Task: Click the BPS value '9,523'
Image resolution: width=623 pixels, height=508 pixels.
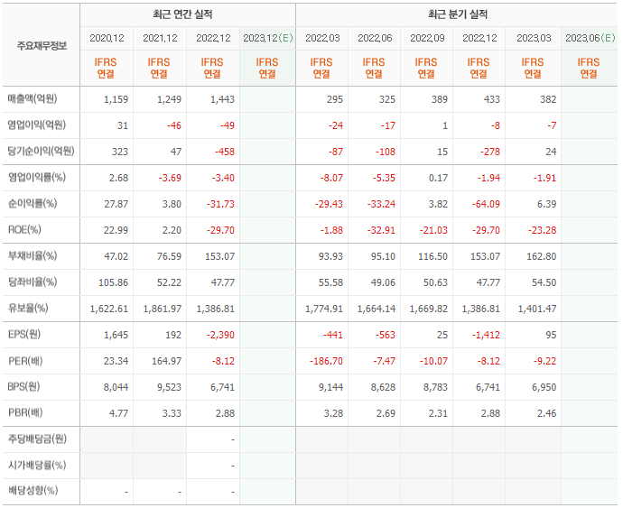Action: pyautogui.click(x=169, y=387)
